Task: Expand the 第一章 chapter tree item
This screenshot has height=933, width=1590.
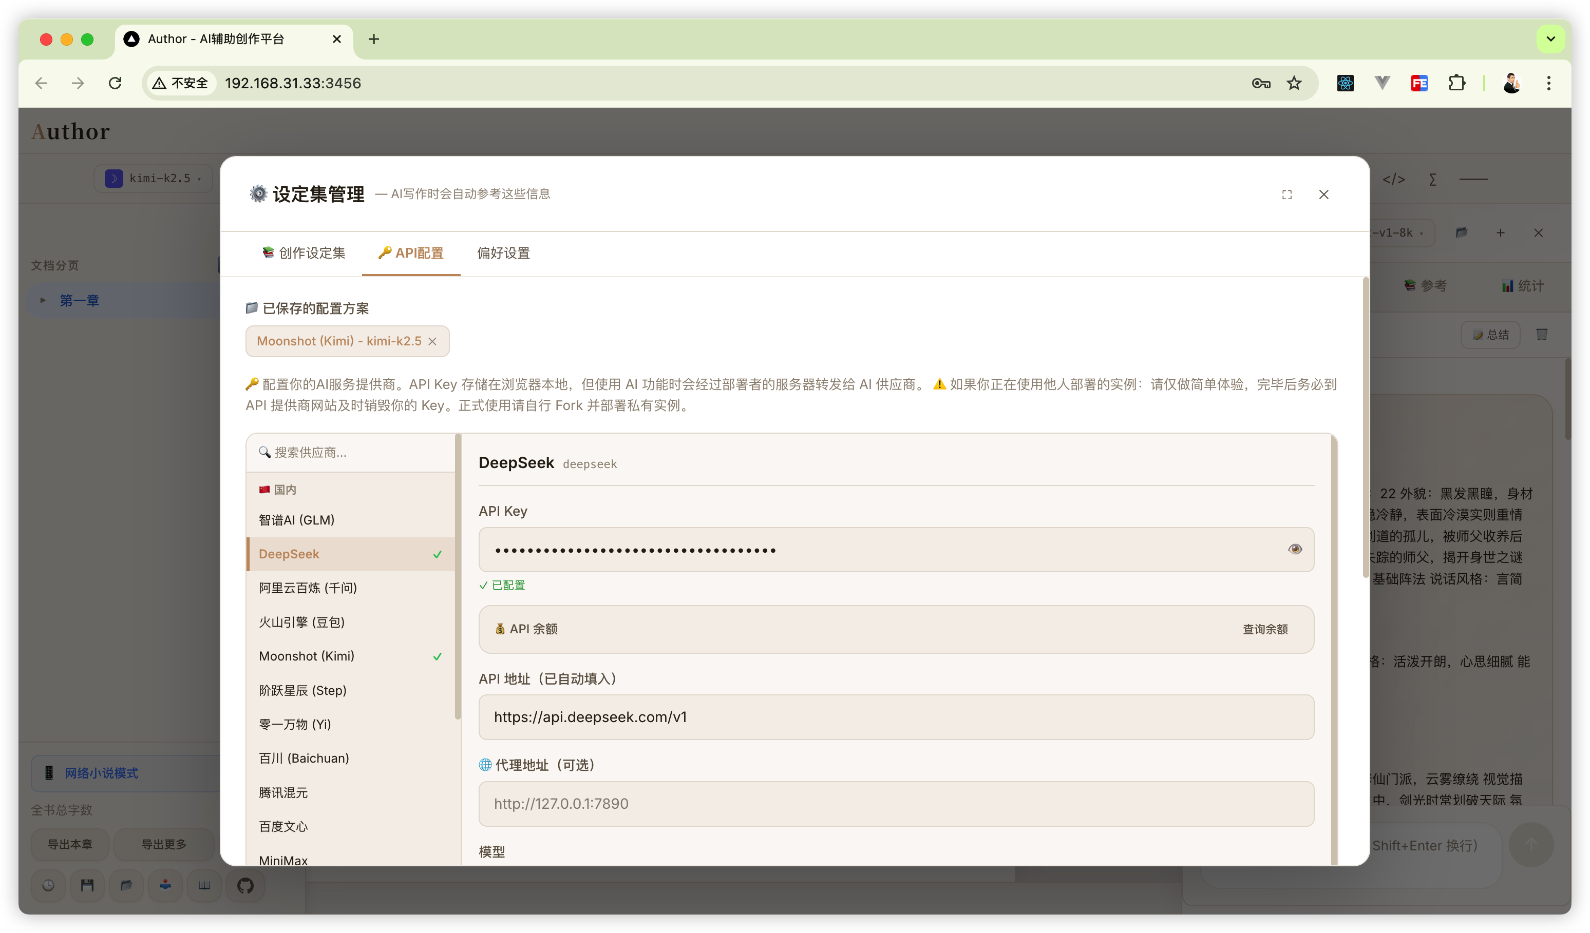Action: click(43, 301)
